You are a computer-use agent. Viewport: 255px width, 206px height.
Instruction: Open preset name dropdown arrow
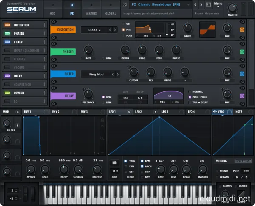coord(188,5)
